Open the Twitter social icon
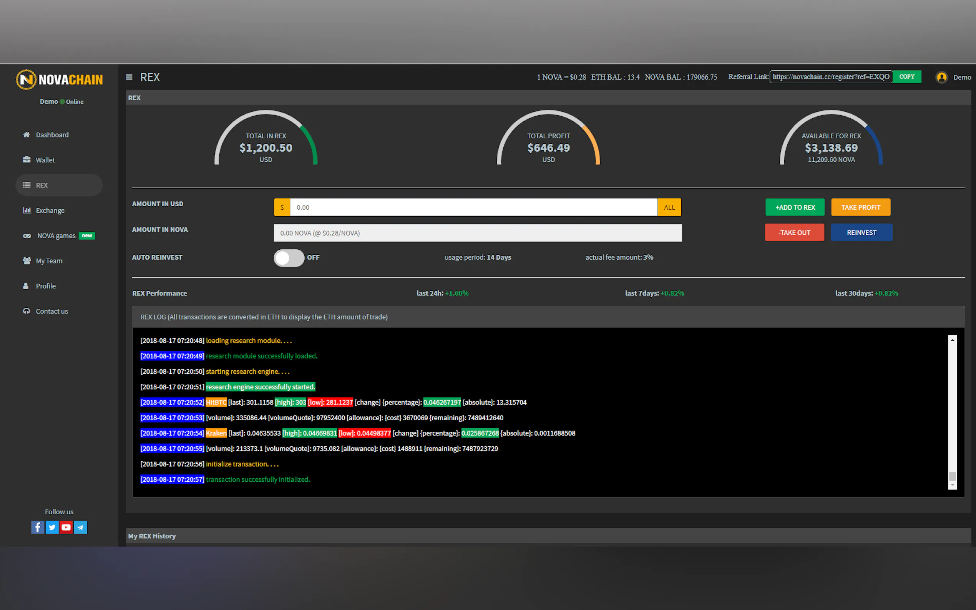The image size is (976, 610). tap(52, 527)
